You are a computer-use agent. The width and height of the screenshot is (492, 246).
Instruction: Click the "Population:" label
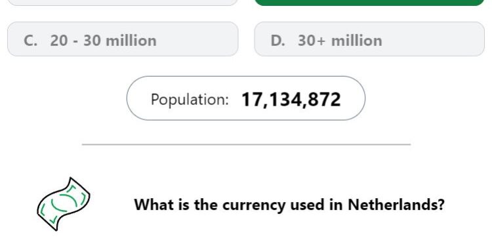[x=190, y=100]
